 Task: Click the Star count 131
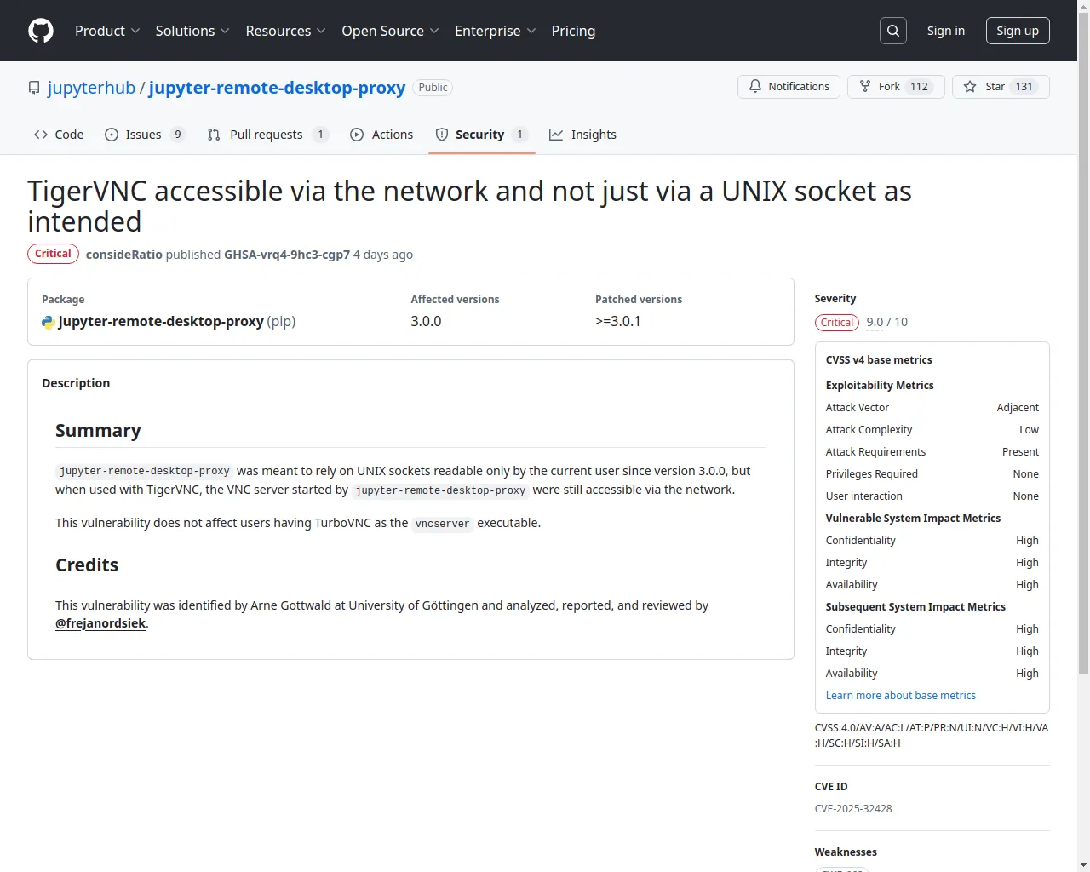[x=1024, y=87]
